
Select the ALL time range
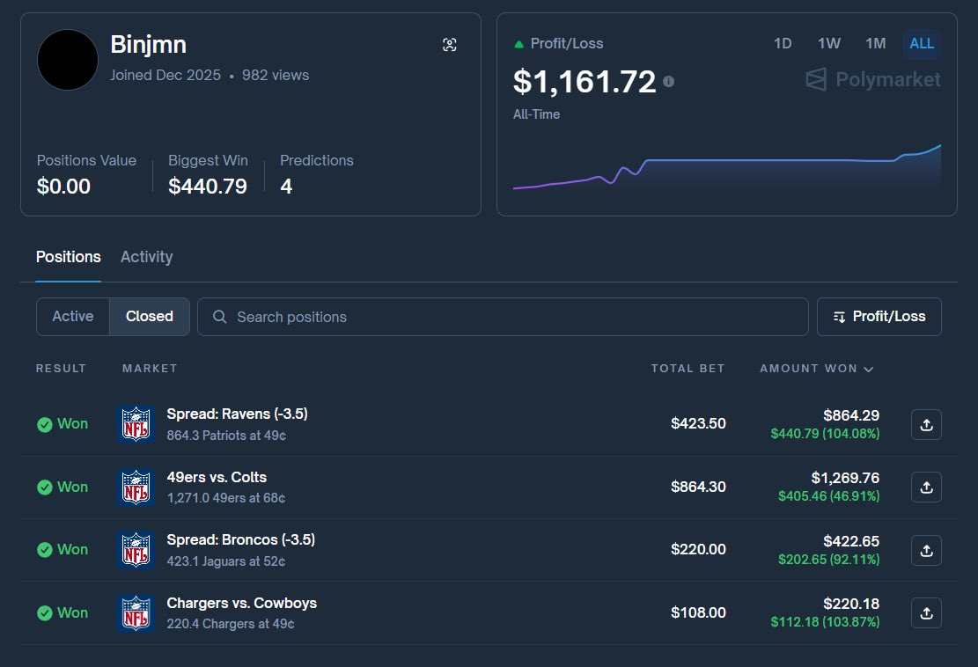922,44
